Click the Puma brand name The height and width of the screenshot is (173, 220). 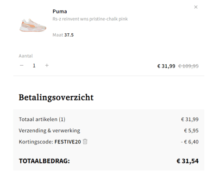[60, 12]
